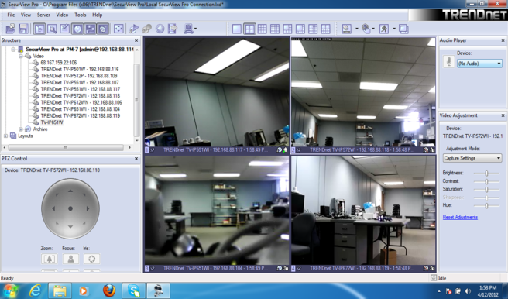Open the dropdown arrow next to motion icon
This screenshot has width=508, height=299.
point(394,29)
